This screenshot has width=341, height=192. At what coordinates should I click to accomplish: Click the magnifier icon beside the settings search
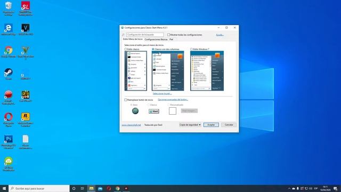123,35
